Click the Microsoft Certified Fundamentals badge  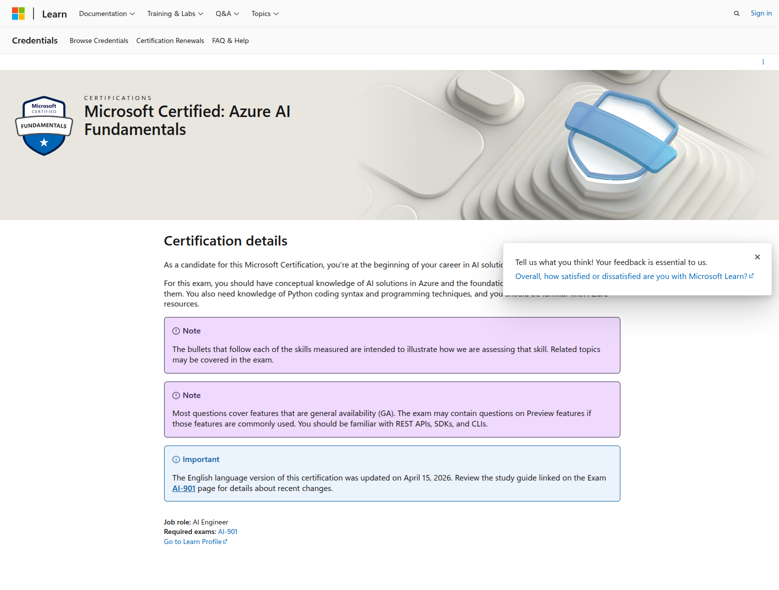coord(44,126)
